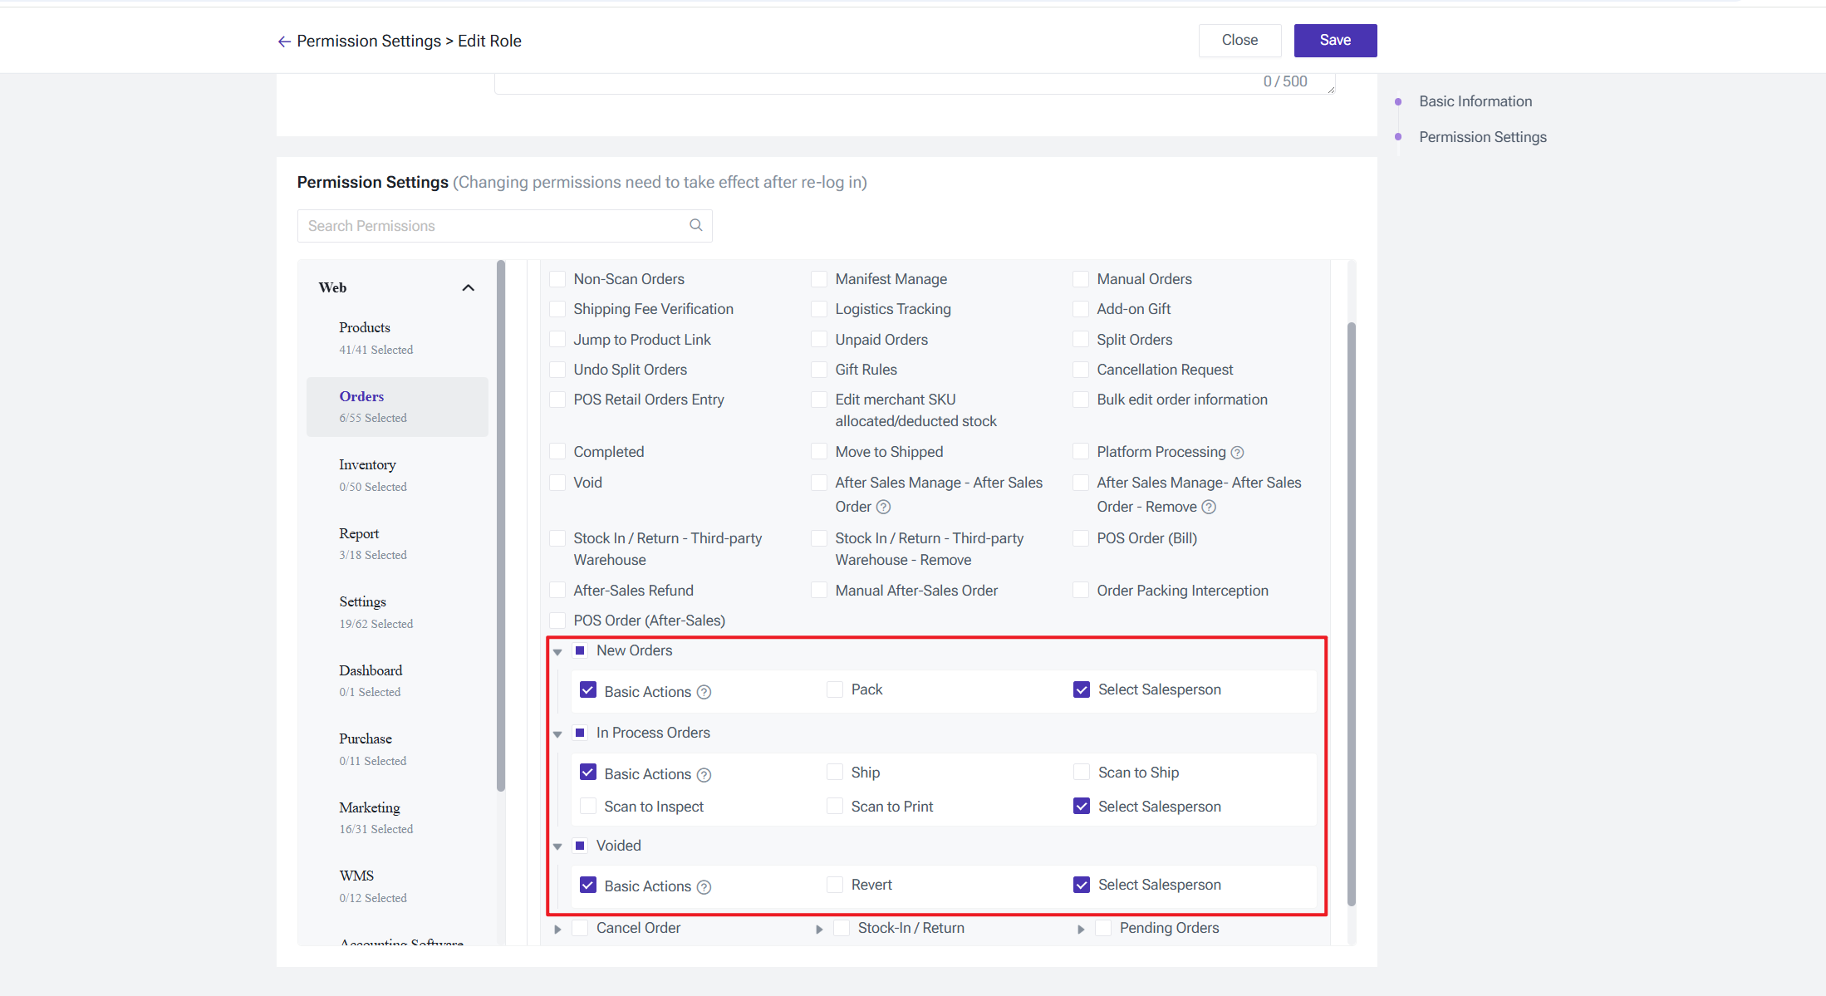The image size is (1826, 996).
Task: Check the Scan to Ship permission
Action: coord(1082,773)
